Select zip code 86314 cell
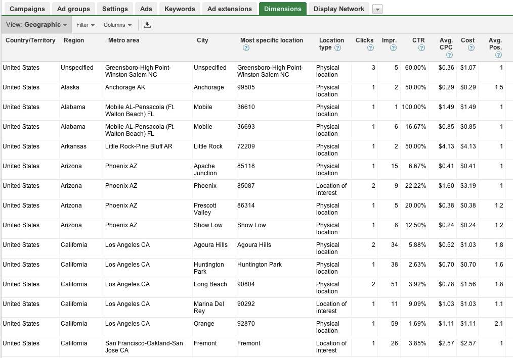This screenshot has width=513, height=358. click(246, 206)
